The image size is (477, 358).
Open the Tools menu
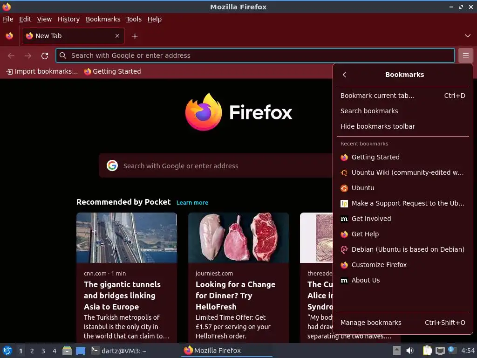tap(134, 19)
